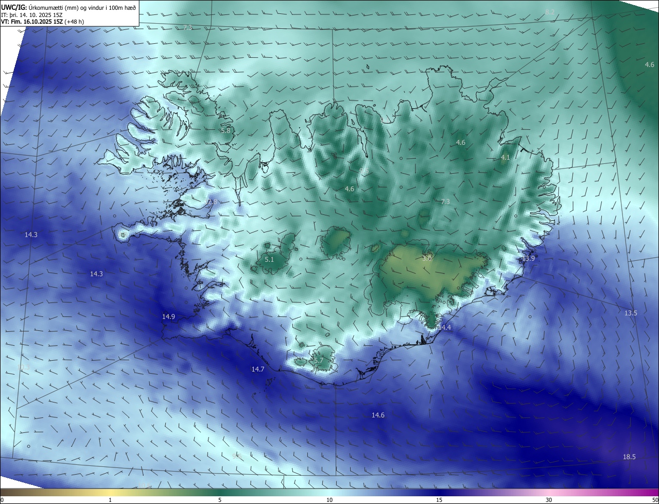Screen dimensions: 659x504
Task: Click the 8.2 value label at the top of the map
Action: coord(550,12)
